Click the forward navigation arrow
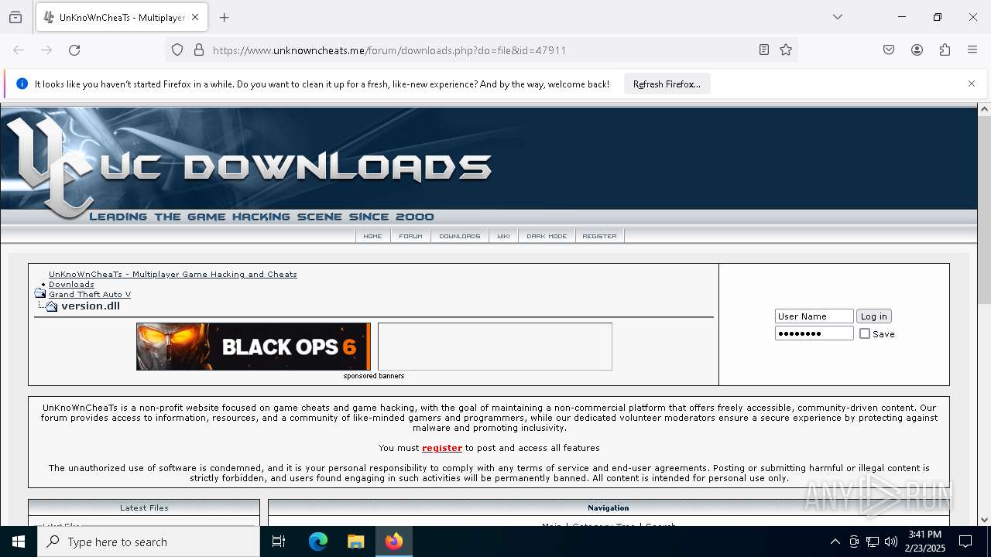The image size is (991, 557). point(46,50)
